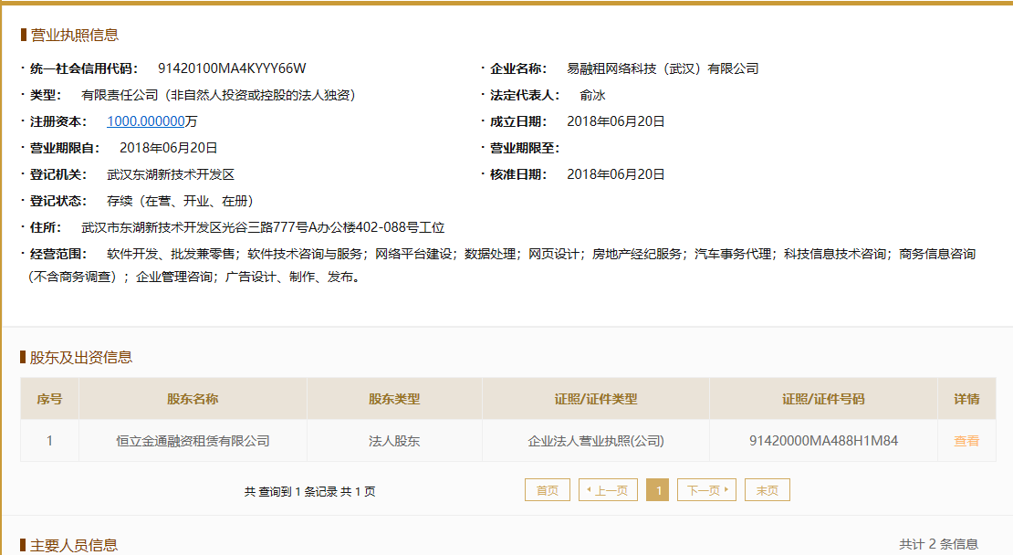This screenshot has width=1013, height=555.
Task: Click the 营业期限自 label
Action: [x=65, y=148]
